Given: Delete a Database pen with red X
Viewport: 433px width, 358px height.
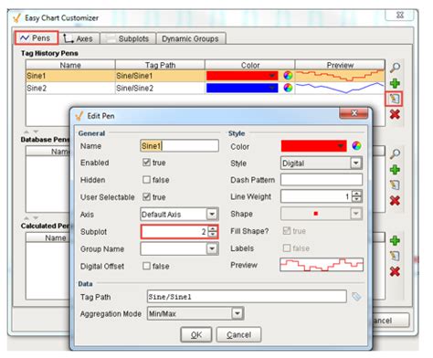Looking at the screenshot, I should click(x=395, y=201).
